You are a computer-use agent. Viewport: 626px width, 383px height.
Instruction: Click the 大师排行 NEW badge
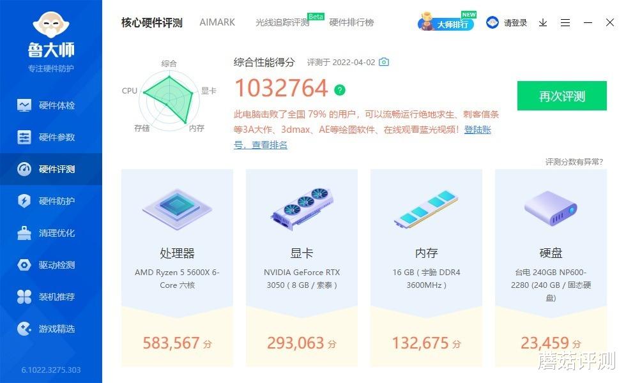tap(447, 22)
